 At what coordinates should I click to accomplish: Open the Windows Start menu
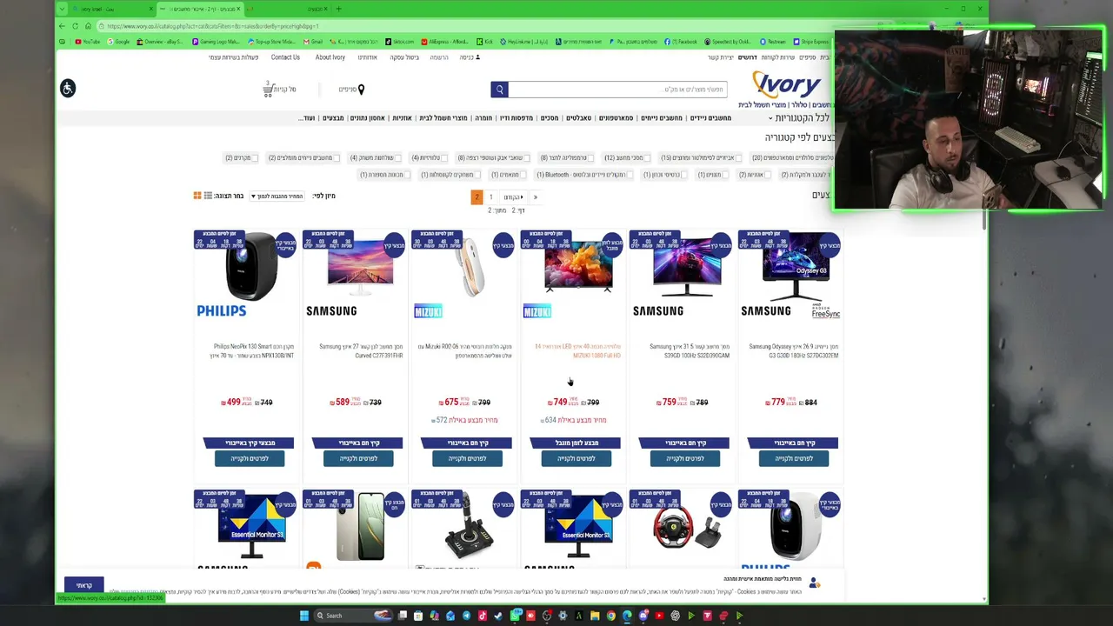(303, 616)
